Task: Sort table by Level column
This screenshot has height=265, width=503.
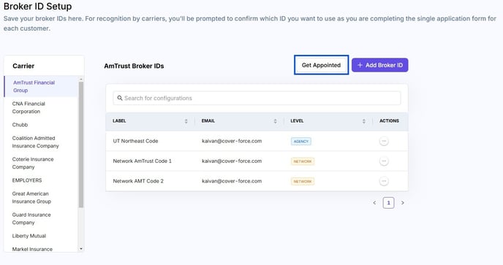Action: (x=364, y=121)
